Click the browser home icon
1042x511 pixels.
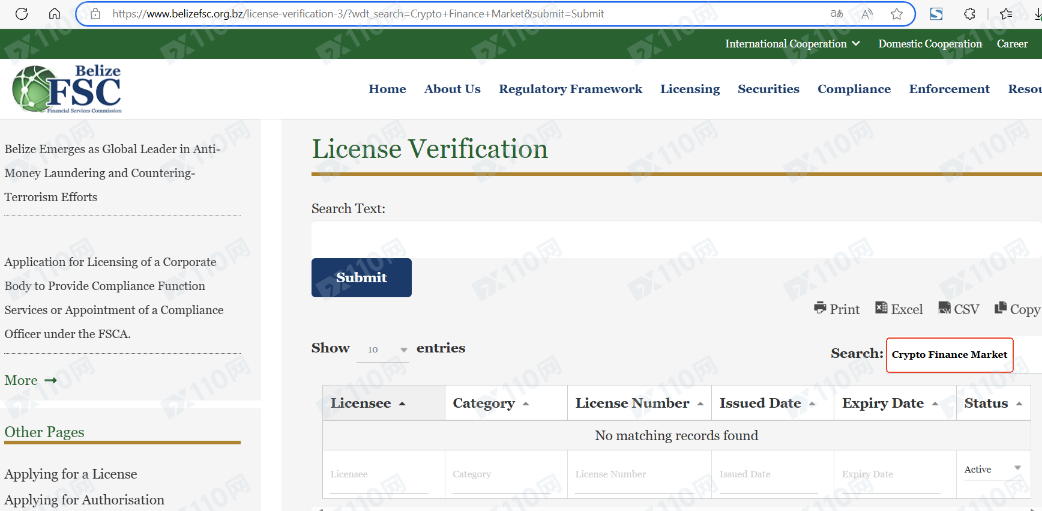tap(55, 14)
